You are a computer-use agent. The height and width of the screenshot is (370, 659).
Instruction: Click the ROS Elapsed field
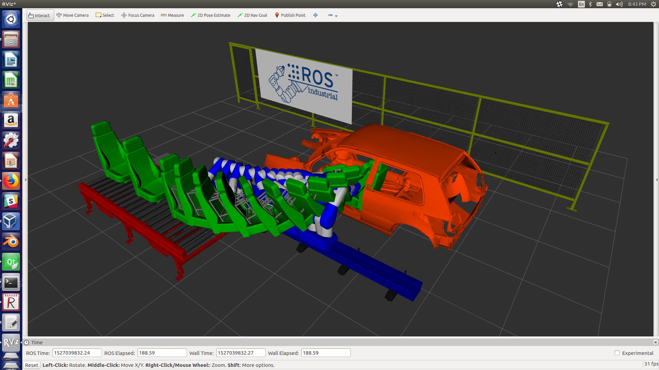(x=162, y=353)
